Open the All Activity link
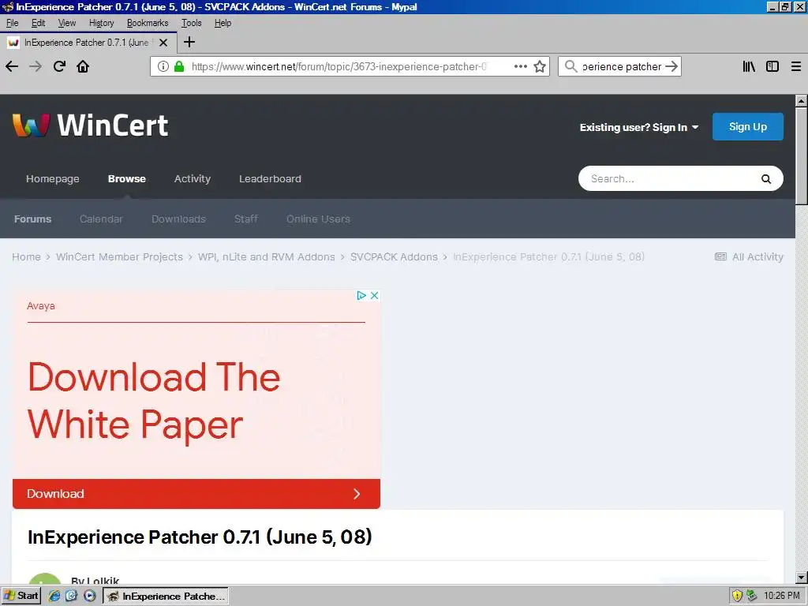Screen dimensions: 808x606 pyautogui.click(x=749, y=256)
